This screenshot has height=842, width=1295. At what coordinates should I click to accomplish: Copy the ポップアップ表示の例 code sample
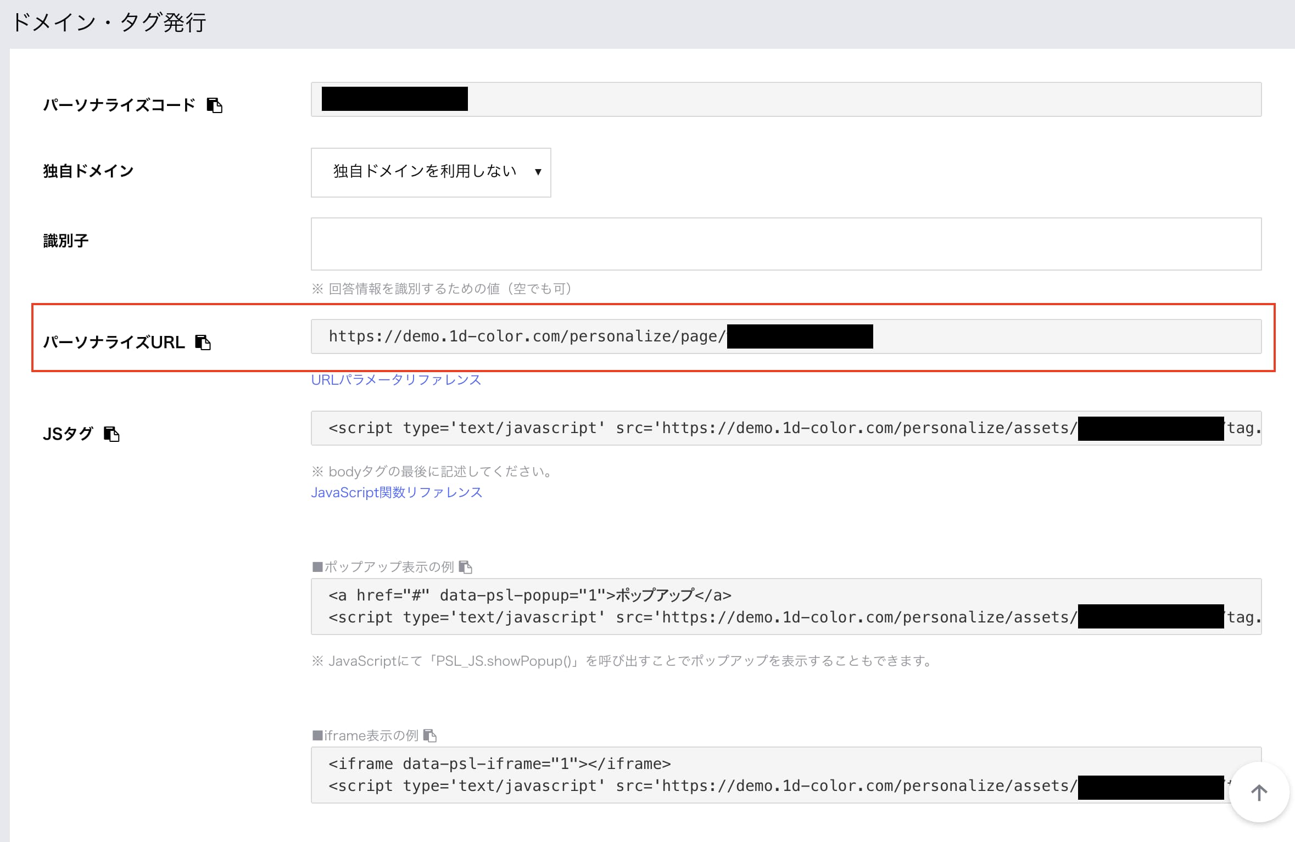pyautogui.click(x=465, y=566)
